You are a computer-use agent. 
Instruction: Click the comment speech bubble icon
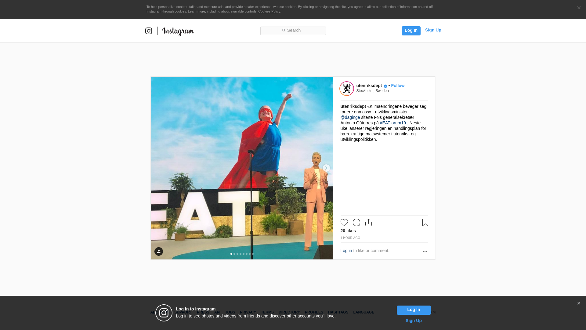(x=356, y=222)
